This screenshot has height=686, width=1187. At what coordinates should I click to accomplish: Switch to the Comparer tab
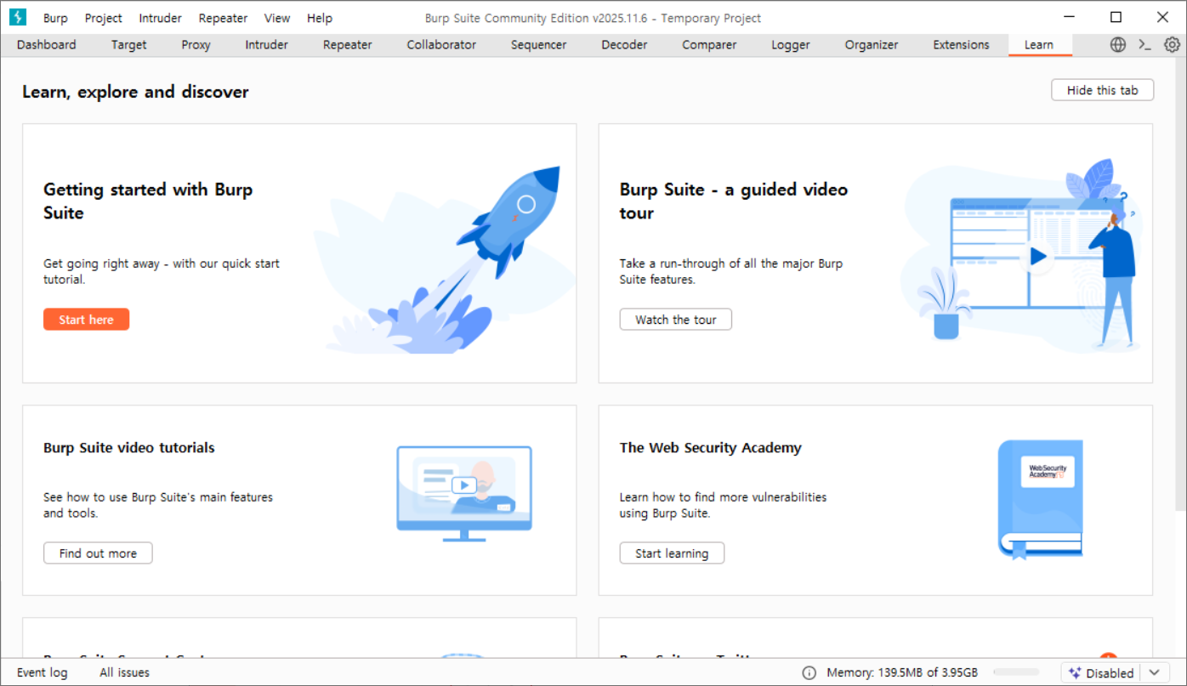pos(709,45)
